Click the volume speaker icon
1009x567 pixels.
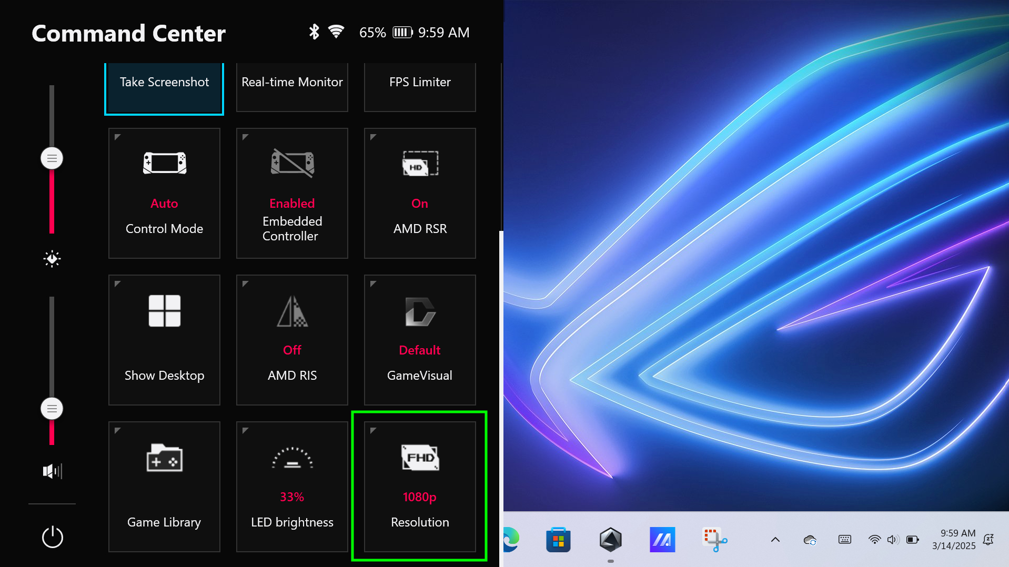[52, 471]
